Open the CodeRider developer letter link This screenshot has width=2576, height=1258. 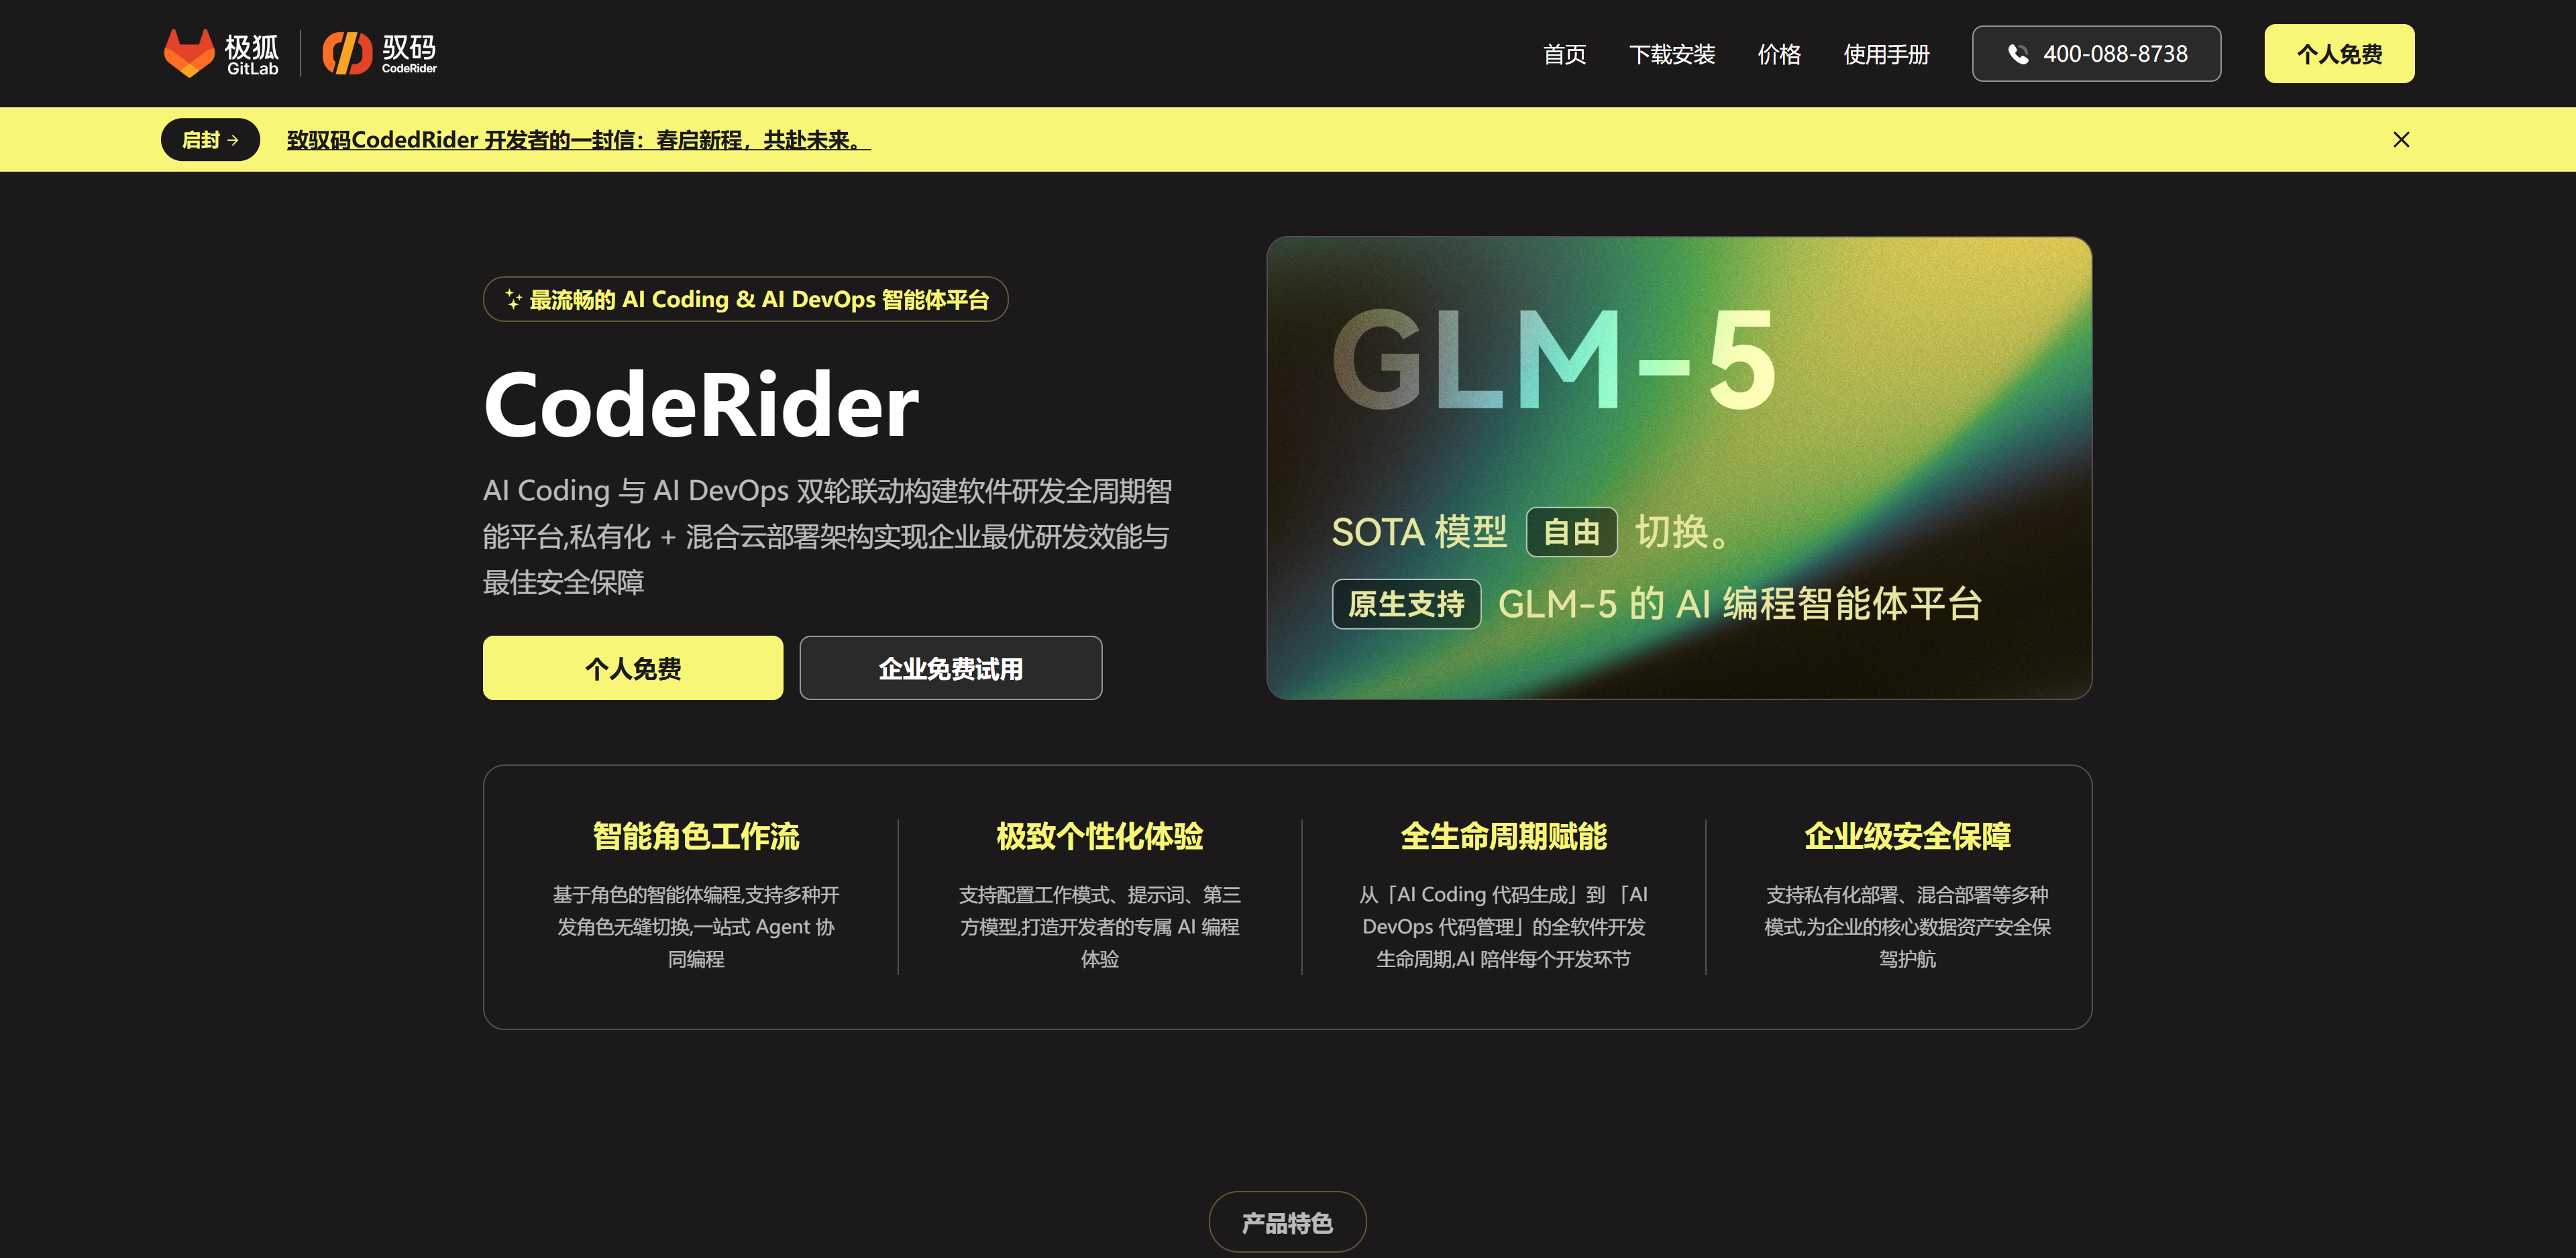pos(578,140)
